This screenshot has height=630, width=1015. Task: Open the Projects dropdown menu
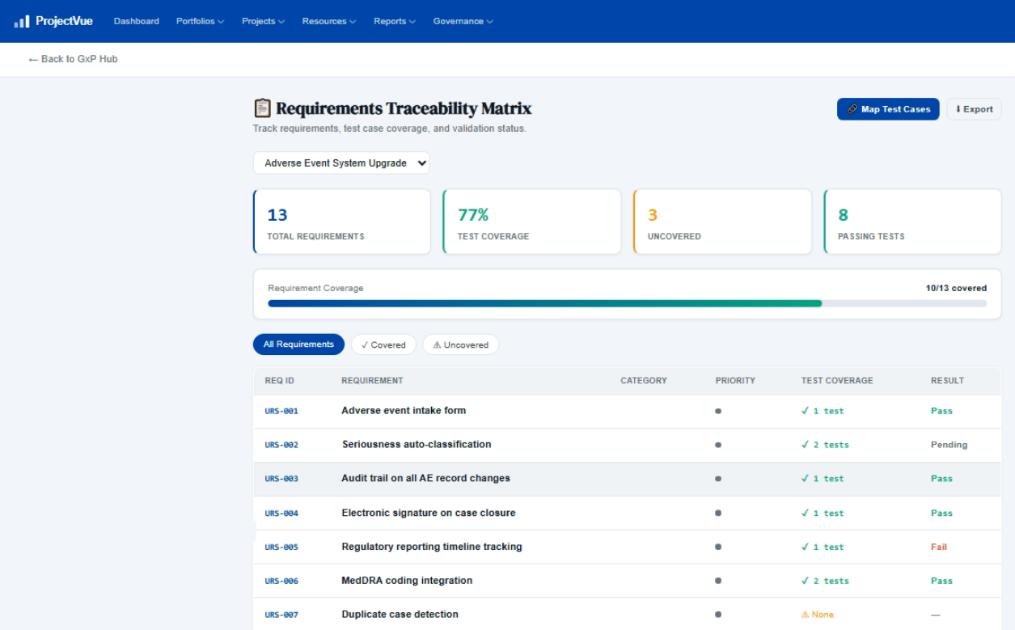pos(264,21)
